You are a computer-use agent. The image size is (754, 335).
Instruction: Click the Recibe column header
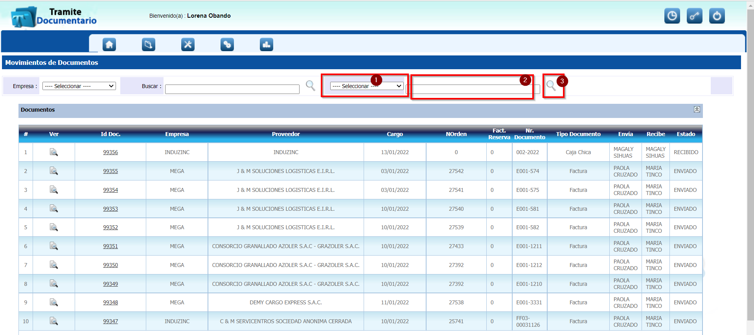pos(656,134)
